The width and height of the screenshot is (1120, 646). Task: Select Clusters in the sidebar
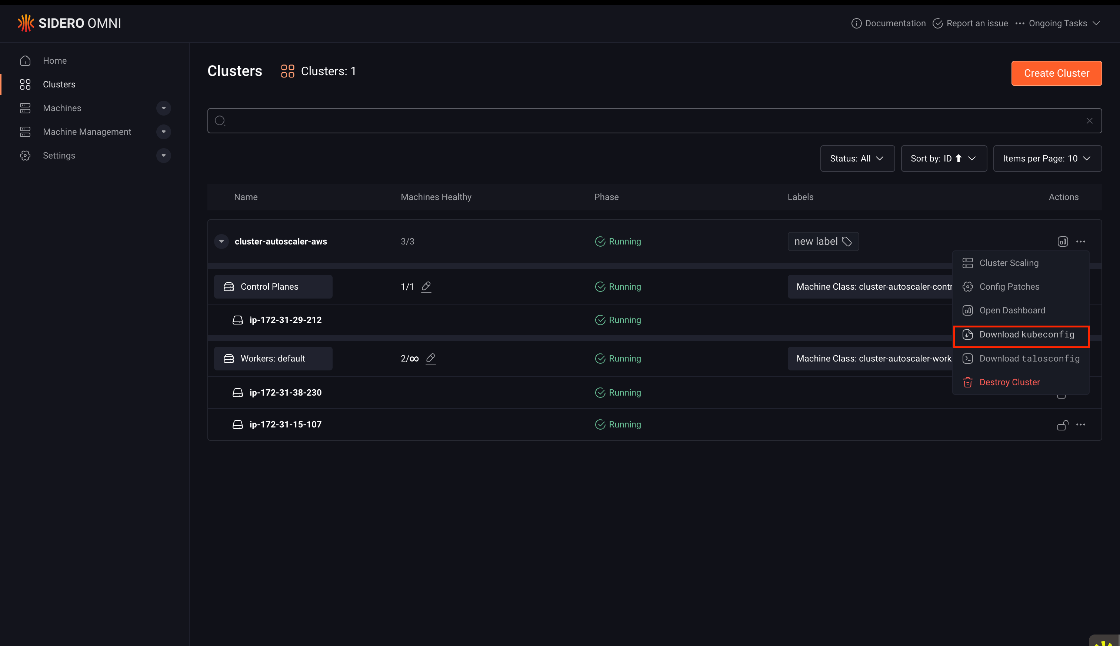coord(59,84)
